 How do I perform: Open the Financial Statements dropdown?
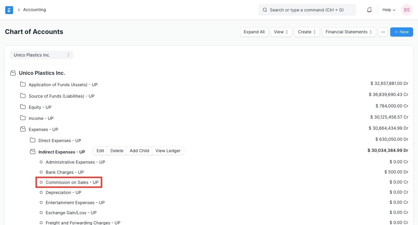[x=349, y=32]
